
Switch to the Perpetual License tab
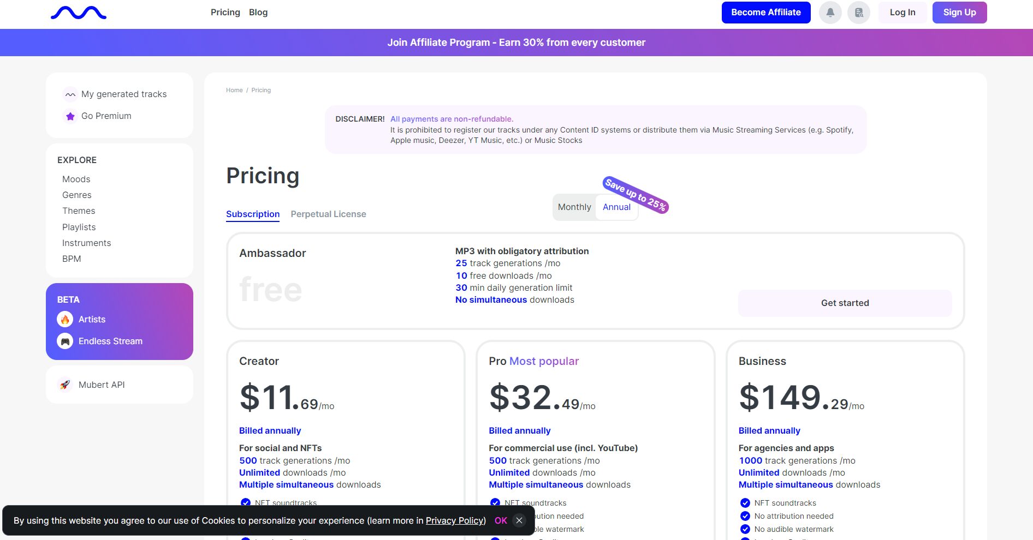328,214
